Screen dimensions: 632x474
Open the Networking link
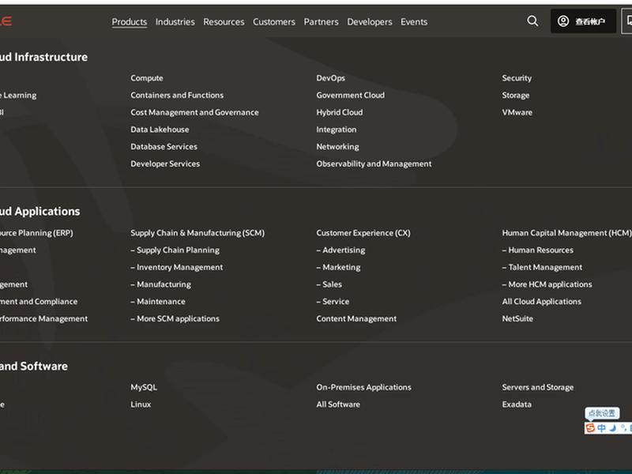pyautogui.click(x=337, y=147)
